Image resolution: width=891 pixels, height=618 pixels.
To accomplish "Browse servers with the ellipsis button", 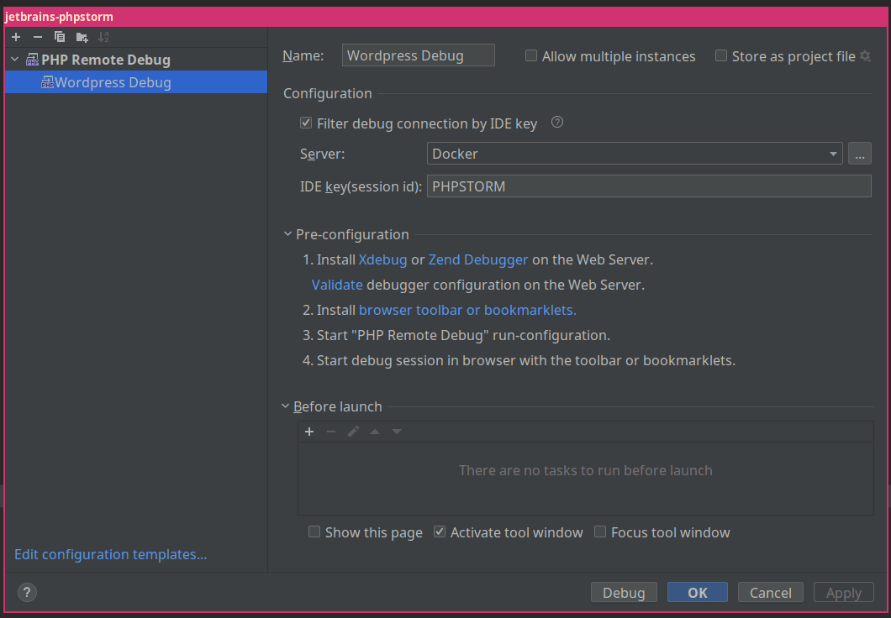I will (859, 153).
